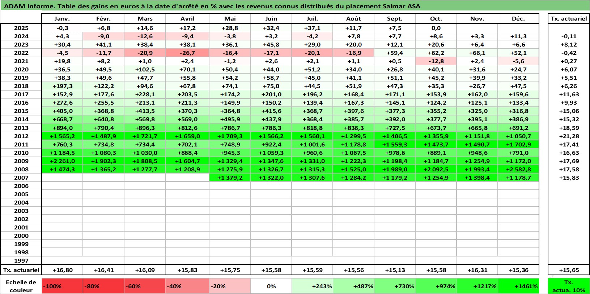
Task: Click the 2000 year row label
Action: [21, 236]
